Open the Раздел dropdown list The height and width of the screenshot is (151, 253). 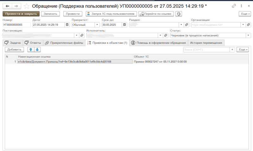click(x=181, y=25)
